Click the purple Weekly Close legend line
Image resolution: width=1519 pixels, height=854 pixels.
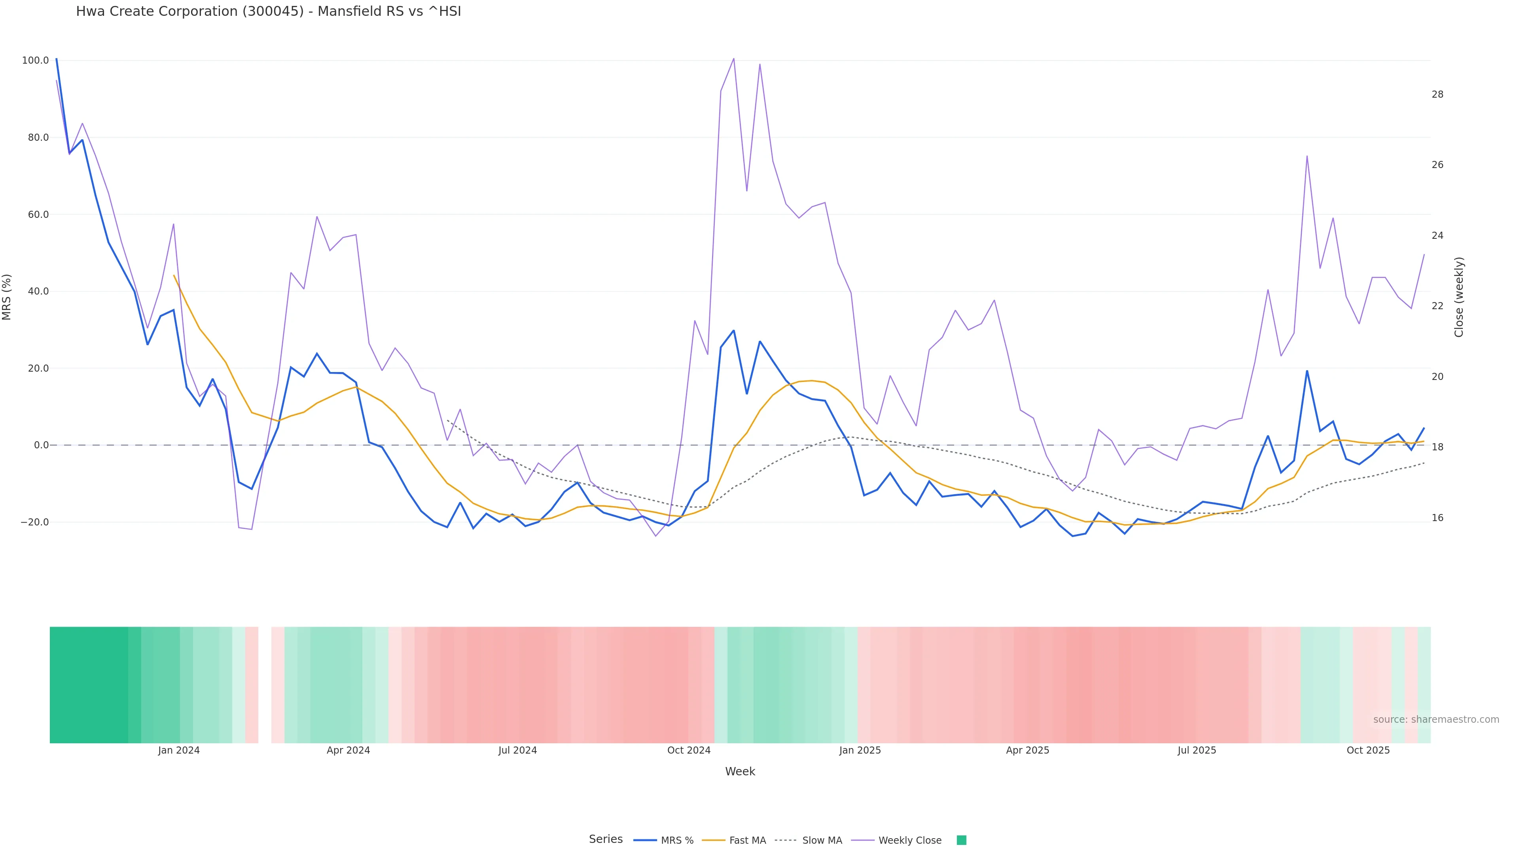pyautogui.click(x=863, y=841)
